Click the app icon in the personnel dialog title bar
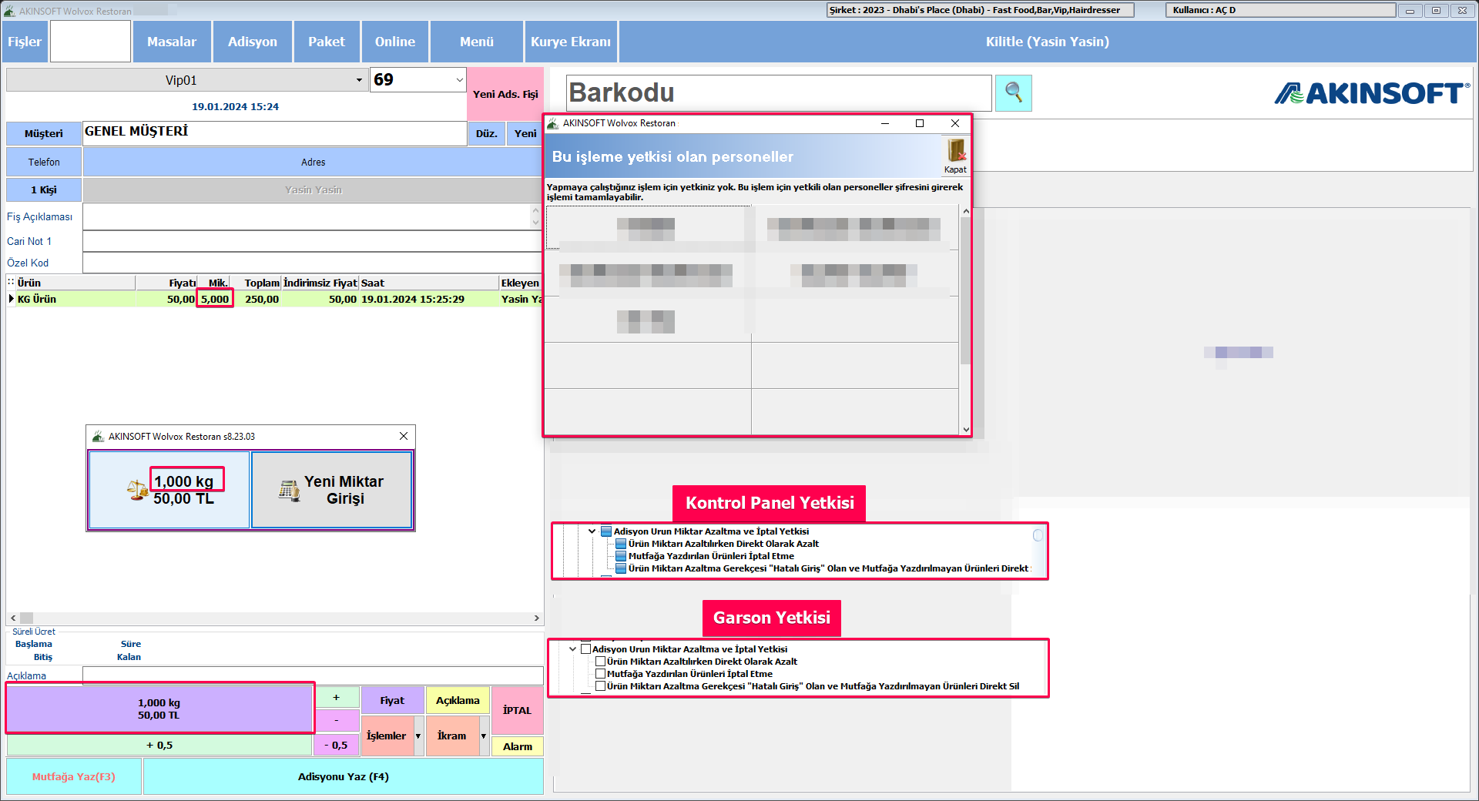The width and height of the screenshot is (1479, 801). (x=552, y=123)
